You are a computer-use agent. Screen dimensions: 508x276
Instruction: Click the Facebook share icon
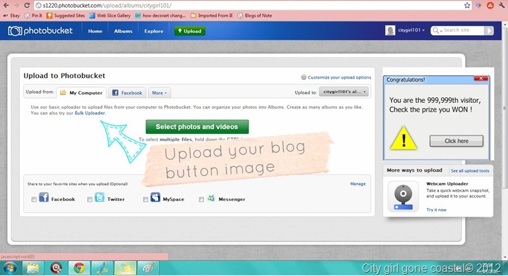(43, 197)
